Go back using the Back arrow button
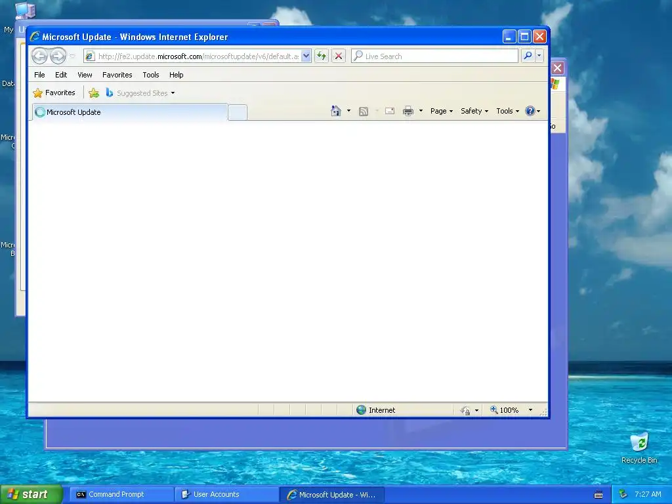 click(x=40, y=56)
